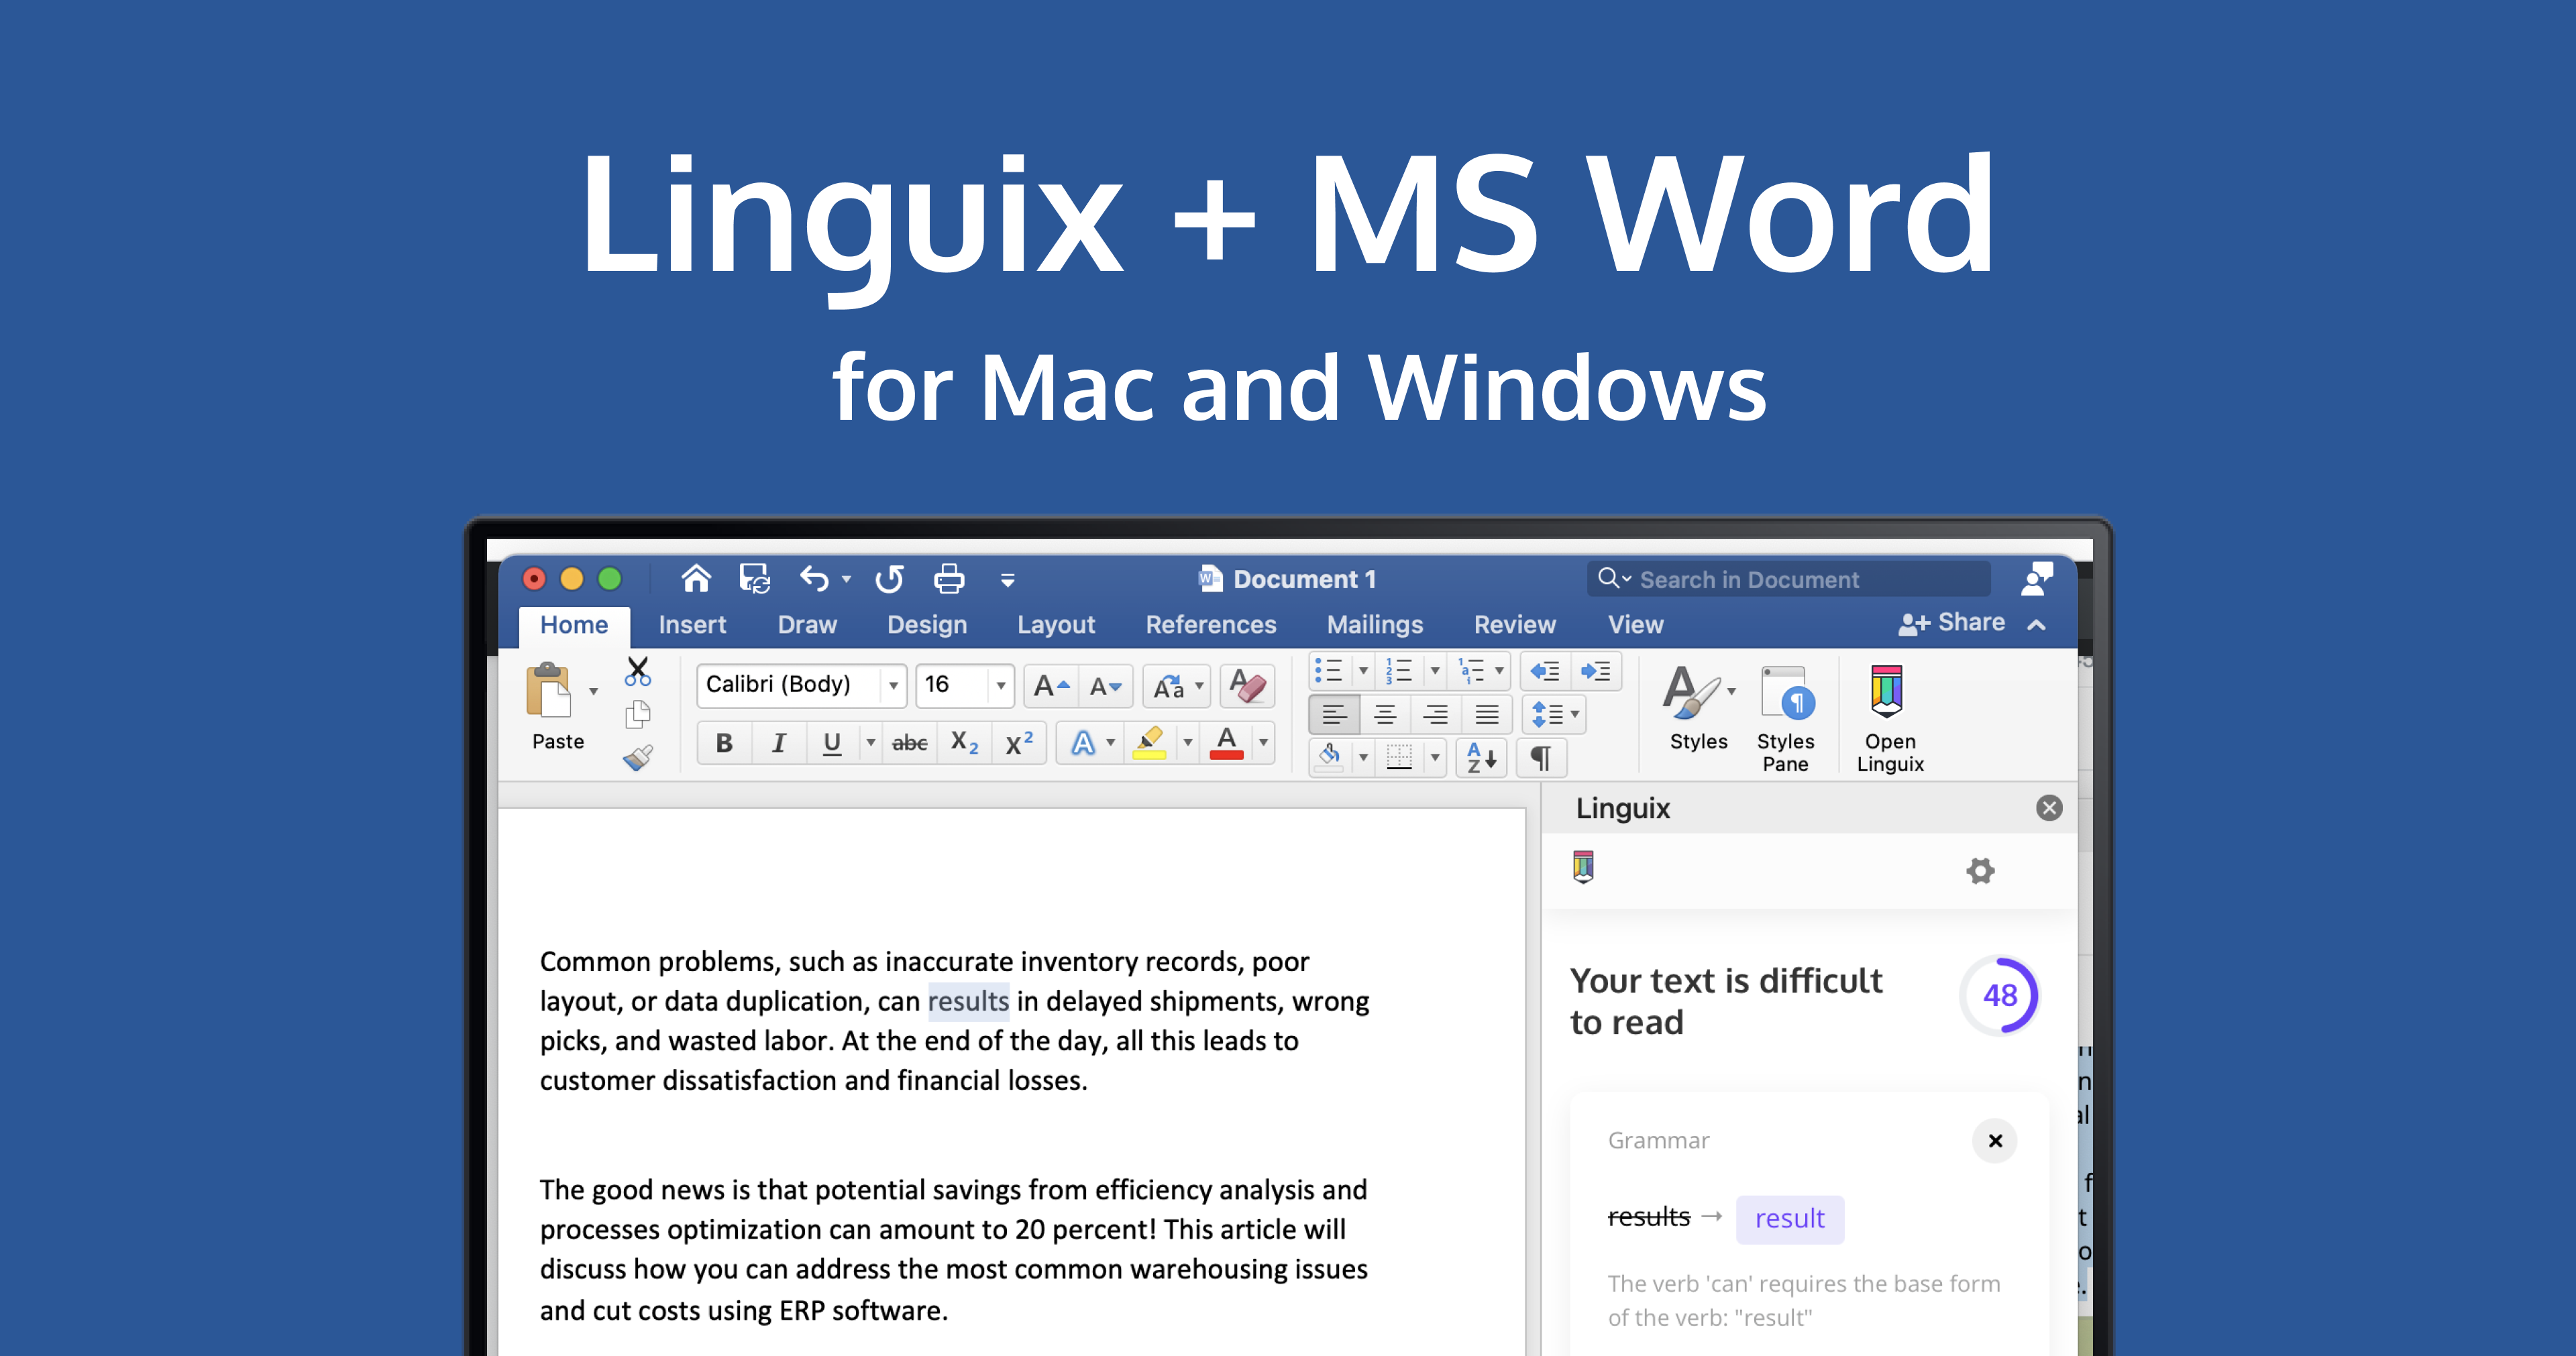The height and width of the screenshot is (1356, 2576).
Task: Click the Share button
Action: [1952, 623]
